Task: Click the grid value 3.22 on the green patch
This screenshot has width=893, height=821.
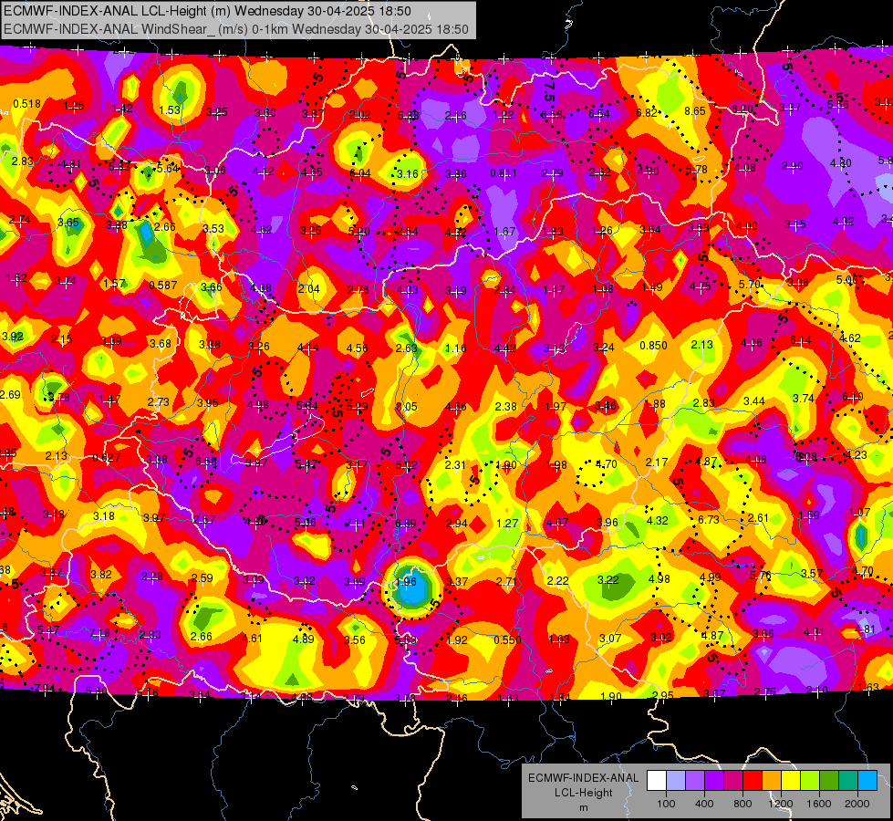Action: coord(607,579)
